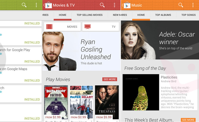This screenshot has width=199, height=122.
Task: Tap the red film strip Movies icon
Action: [x=49, y=27]
